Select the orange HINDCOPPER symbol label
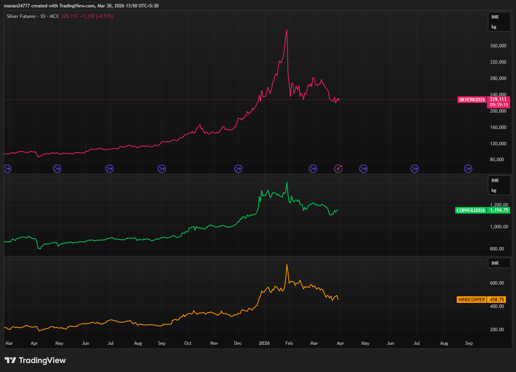 471,300
